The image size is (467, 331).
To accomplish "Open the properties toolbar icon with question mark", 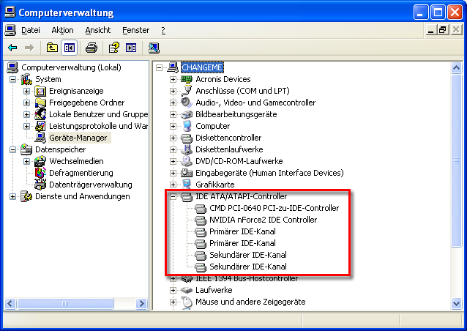I will (x=113, y=48).
